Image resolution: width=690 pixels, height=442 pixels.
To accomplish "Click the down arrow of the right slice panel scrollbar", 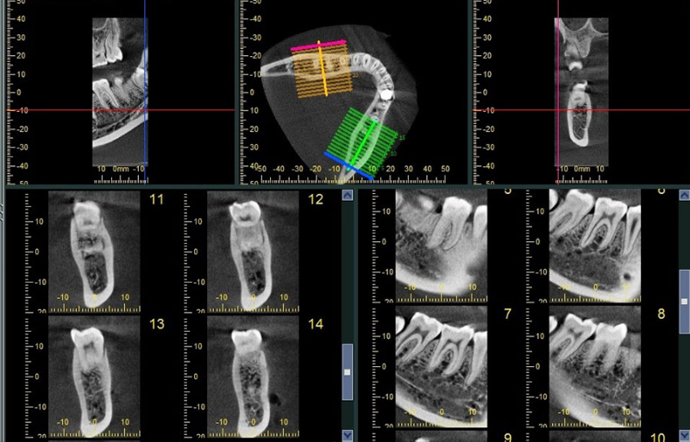I will [684, 435].
